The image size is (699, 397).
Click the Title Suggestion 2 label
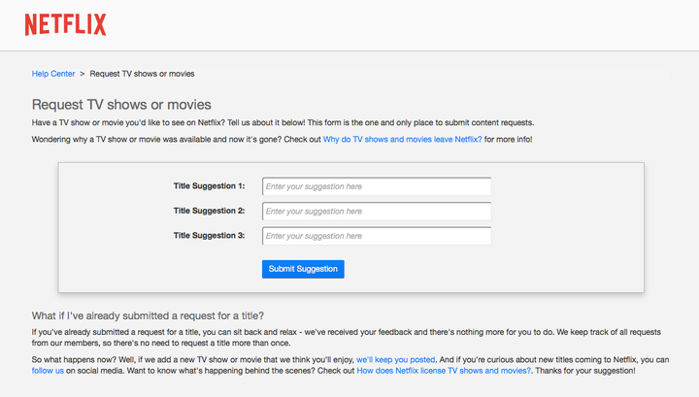tap(209, 211)
